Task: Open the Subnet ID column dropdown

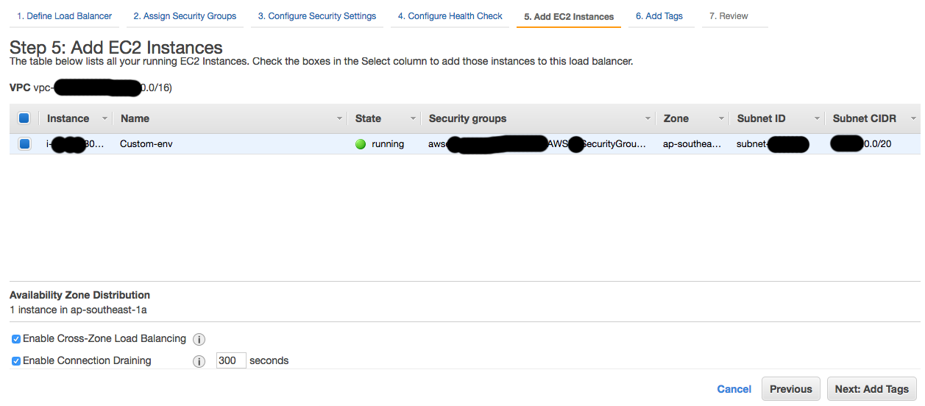Action: [x=817, y=118]
